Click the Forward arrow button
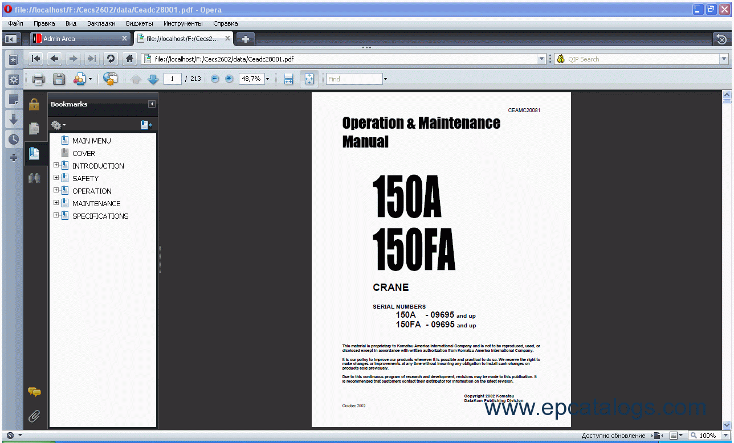Screen dimensions: 734x443 tap(73, 59)
